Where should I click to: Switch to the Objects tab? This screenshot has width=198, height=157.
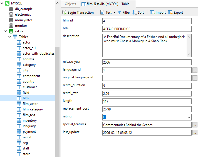(70, 4)
